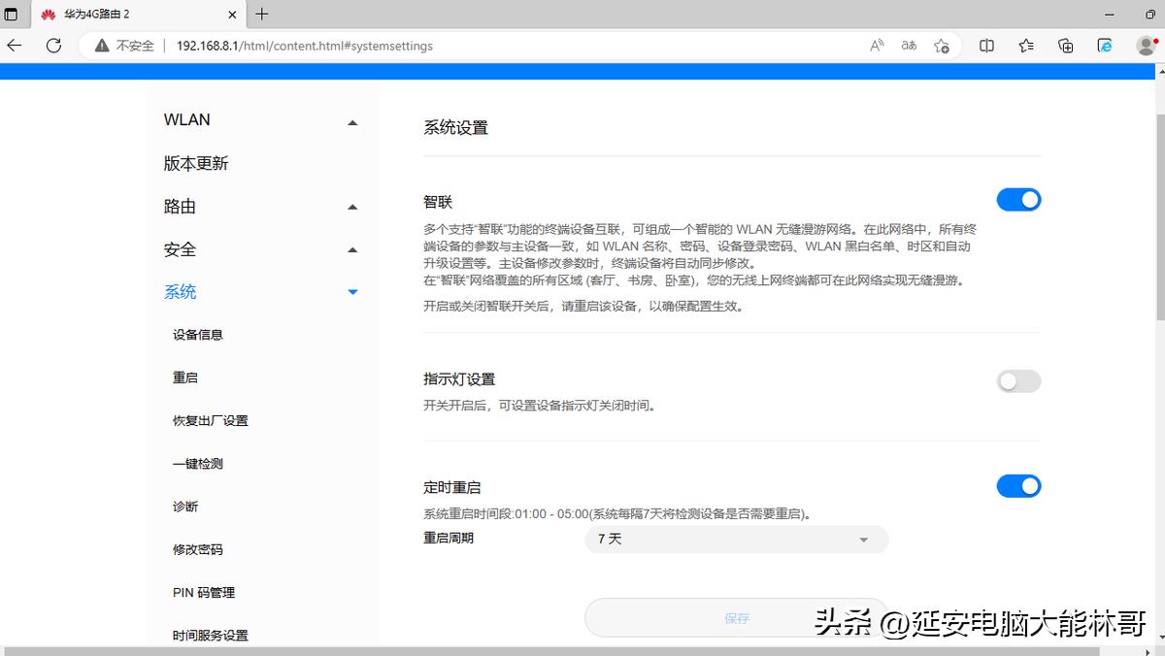Expand the WLAN section chevron
This screenshot has height=656, width=1165.
click(x=352, y=119)
